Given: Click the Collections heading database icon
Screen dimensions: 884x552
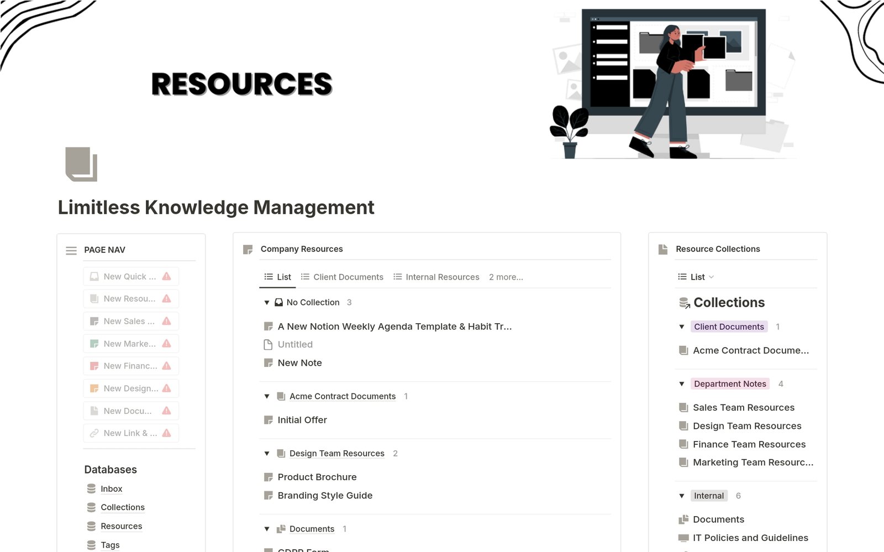Looking at the screenshot, I should [685, 302].
